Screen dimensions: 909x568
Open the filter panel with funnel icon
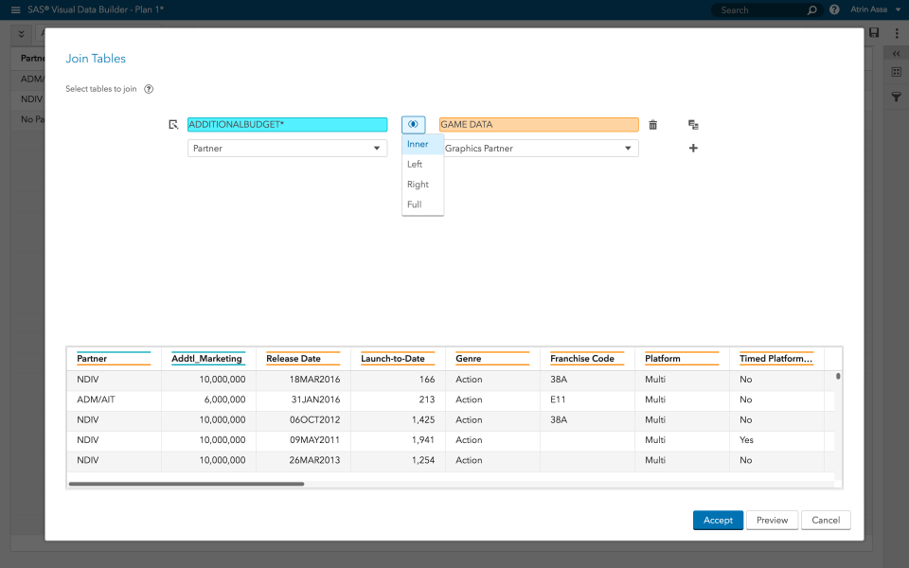point(895,96)
